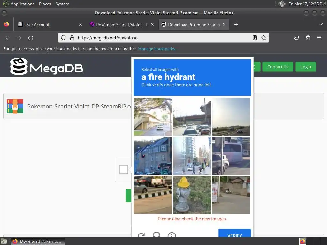Click the Login button
Image resolution: width=327 pixels, height=245 pixels.
(x=306, y=67)
